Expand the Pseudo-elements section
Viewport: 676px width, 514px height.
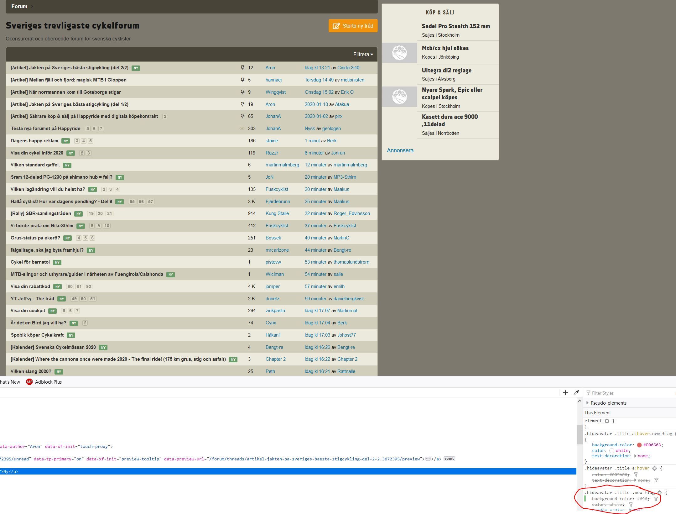[587, 403]
